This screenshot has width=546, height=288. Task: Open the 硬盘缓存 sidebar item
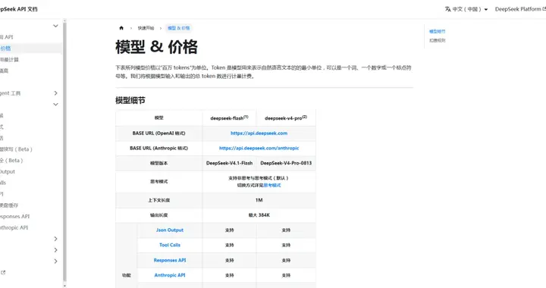[9, 205]
